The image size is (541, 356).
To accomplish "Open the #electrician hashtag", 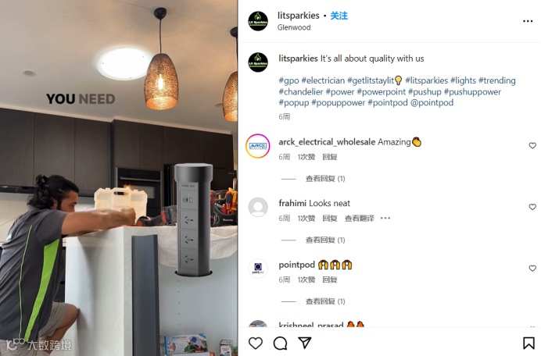I will 323,80.
